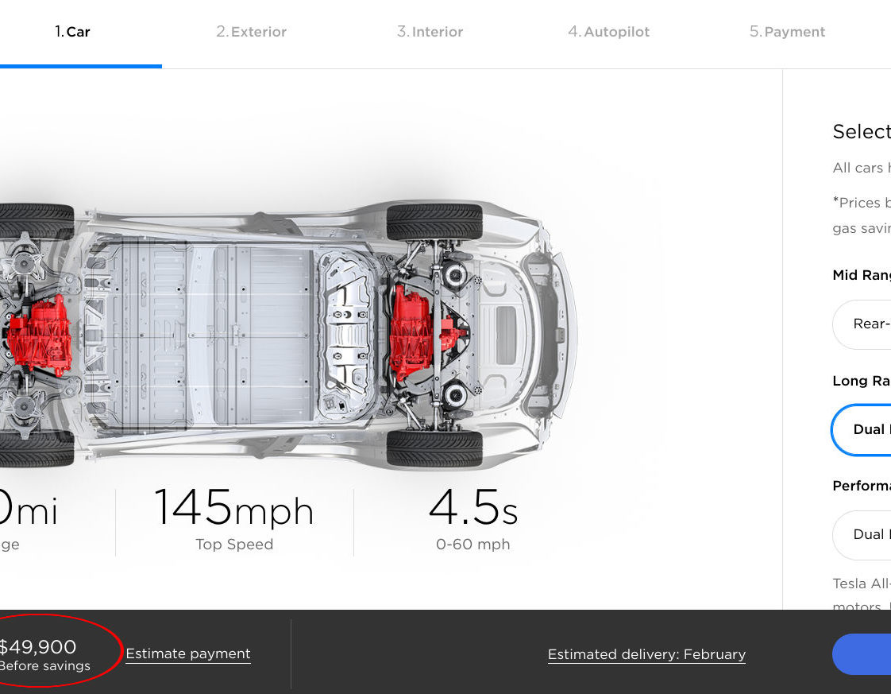Go to the 3. Interior tab

coord(430,32)
